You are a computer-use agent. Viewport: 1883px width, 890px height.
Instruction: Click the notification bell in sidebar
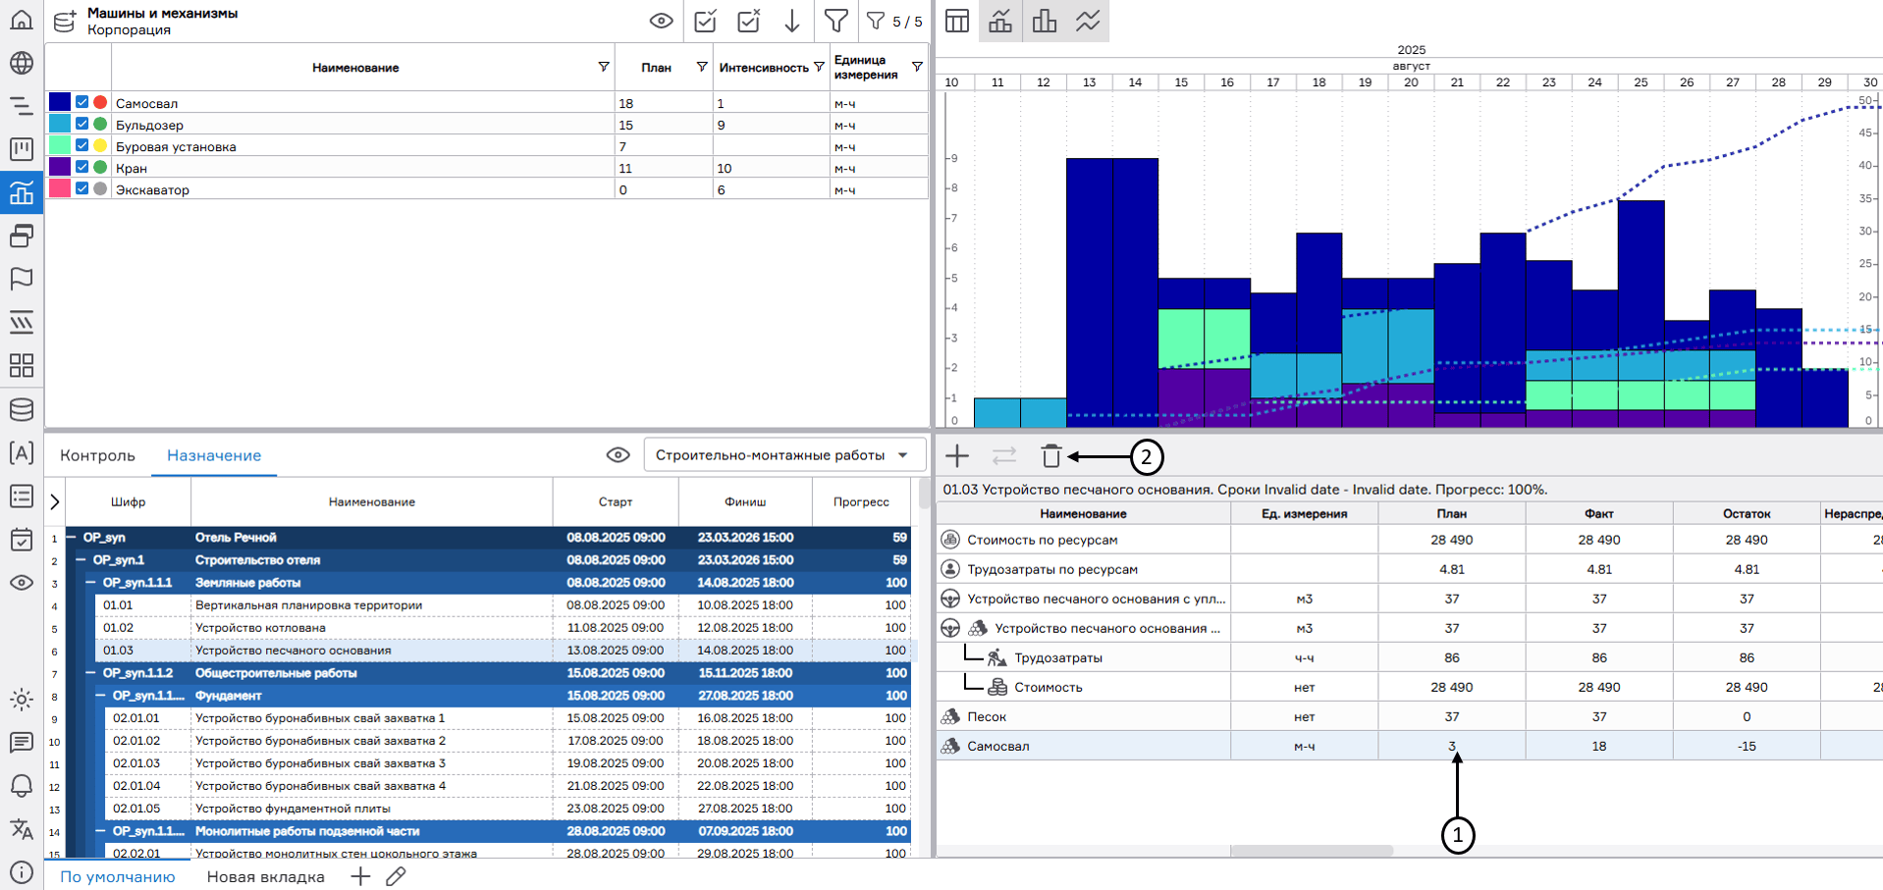click(x=21, y=786)
